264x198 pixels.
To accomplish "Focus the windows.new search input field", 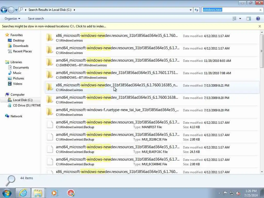I will click(x=230, y=10).
